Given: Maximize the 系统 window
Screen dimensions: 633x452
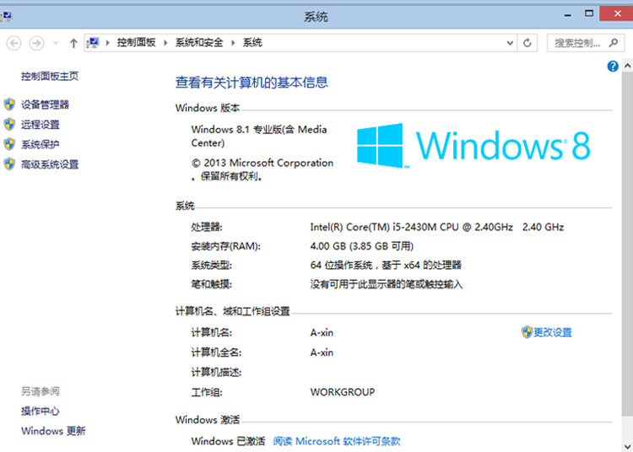Looking at the screenshot, I should pyautogui.click(x=589, y=14).
